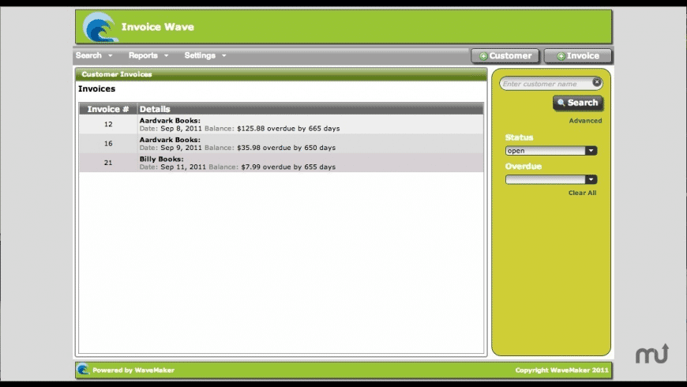The image size is (687, 387).
Task: Open the Advanced search link
Action: click(x=585, y=121)
